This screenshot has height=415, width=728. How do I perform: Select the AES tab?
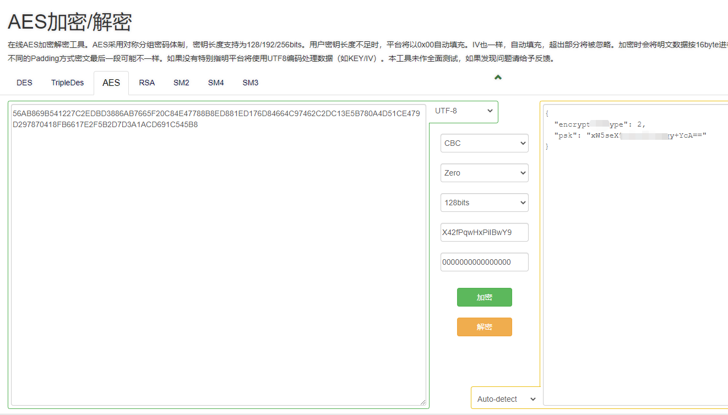[x=111, y=83]
